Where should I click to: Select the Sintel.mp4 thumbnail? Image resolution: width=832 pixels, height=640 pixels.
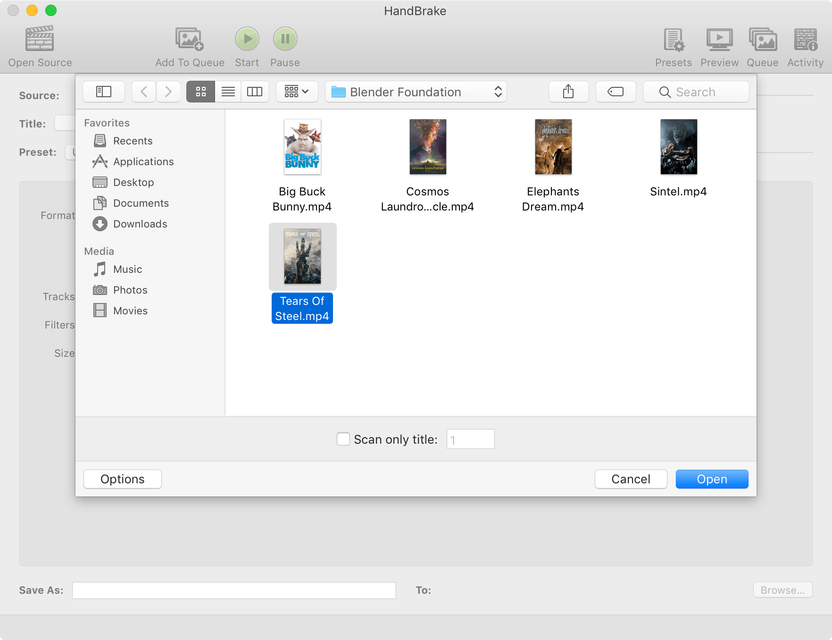[678, 147]
